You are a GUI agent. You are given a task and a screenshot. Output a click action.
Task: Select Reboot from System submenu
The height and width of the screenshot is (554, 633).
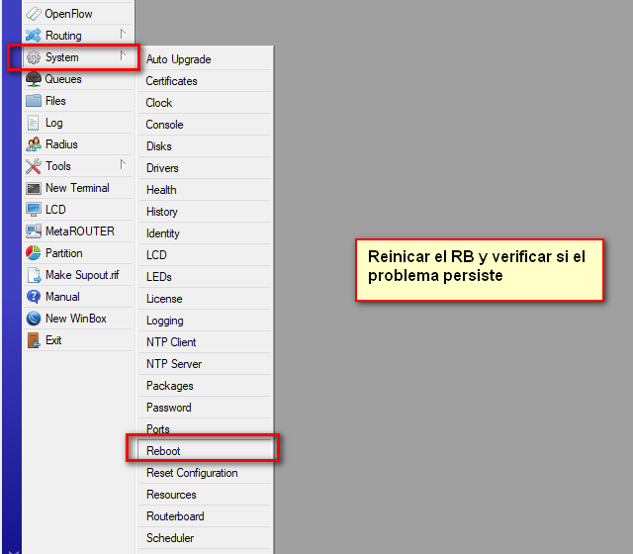pos(164,451)
